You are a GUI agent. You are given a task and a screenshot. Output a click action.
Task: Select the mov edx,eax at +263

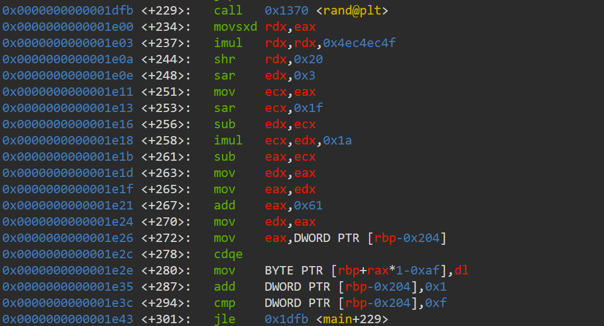[x=265, y=173]
